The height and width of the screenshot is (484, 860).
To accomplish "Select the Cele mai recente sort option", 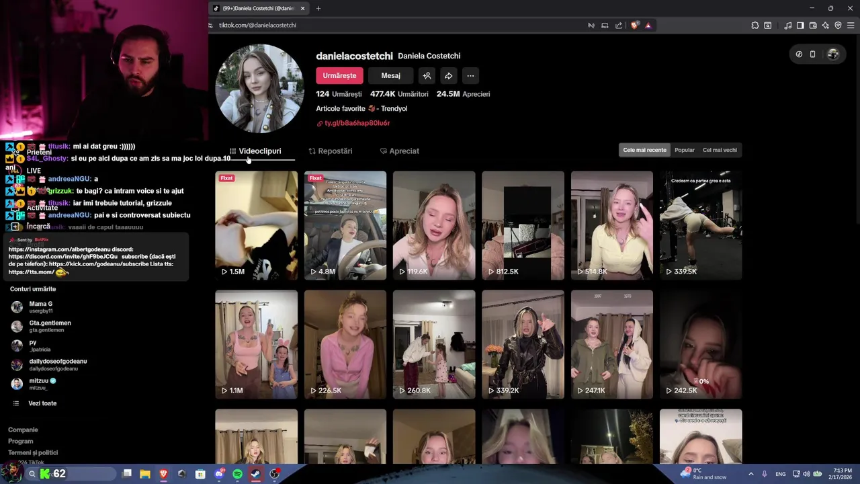I will (644, 150).
